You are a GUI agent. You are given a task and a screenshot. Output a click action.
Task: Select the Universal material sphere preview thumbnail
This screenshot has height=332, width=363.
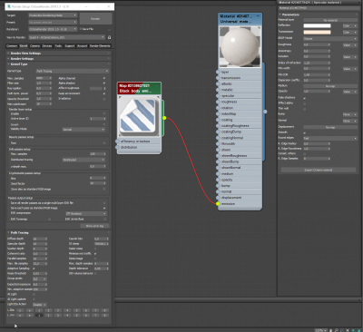[240, 46]
